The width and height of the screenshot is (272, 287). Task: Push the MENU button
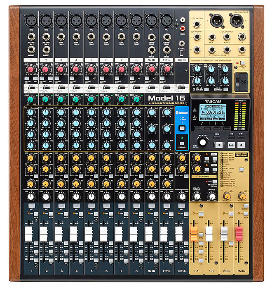coord(217,136)
